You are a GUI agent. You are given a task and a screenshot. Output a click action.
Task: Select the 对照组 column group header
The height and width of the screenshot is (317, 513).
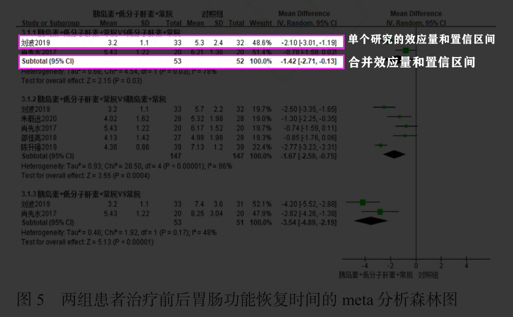coord(212,14)
